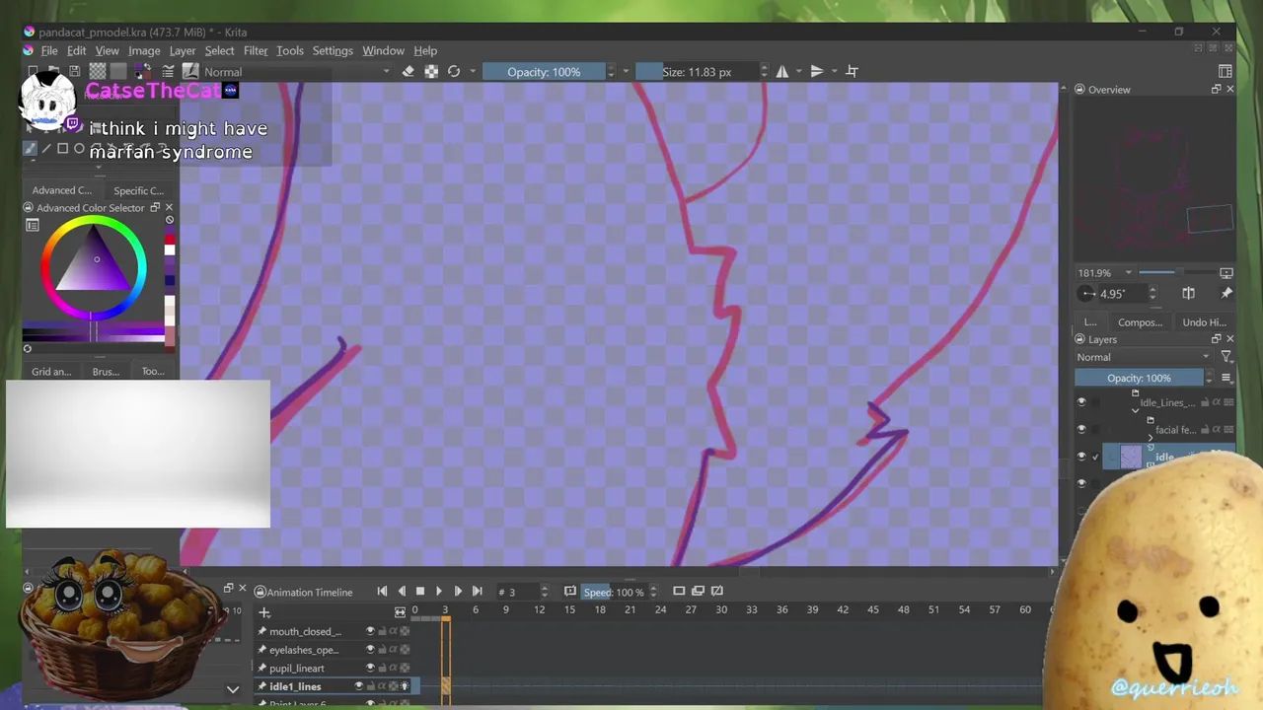Screen dimensions: 1263x710
Task: Collapse the Idle_Lines_ group layer
Action: [1135, 410]
